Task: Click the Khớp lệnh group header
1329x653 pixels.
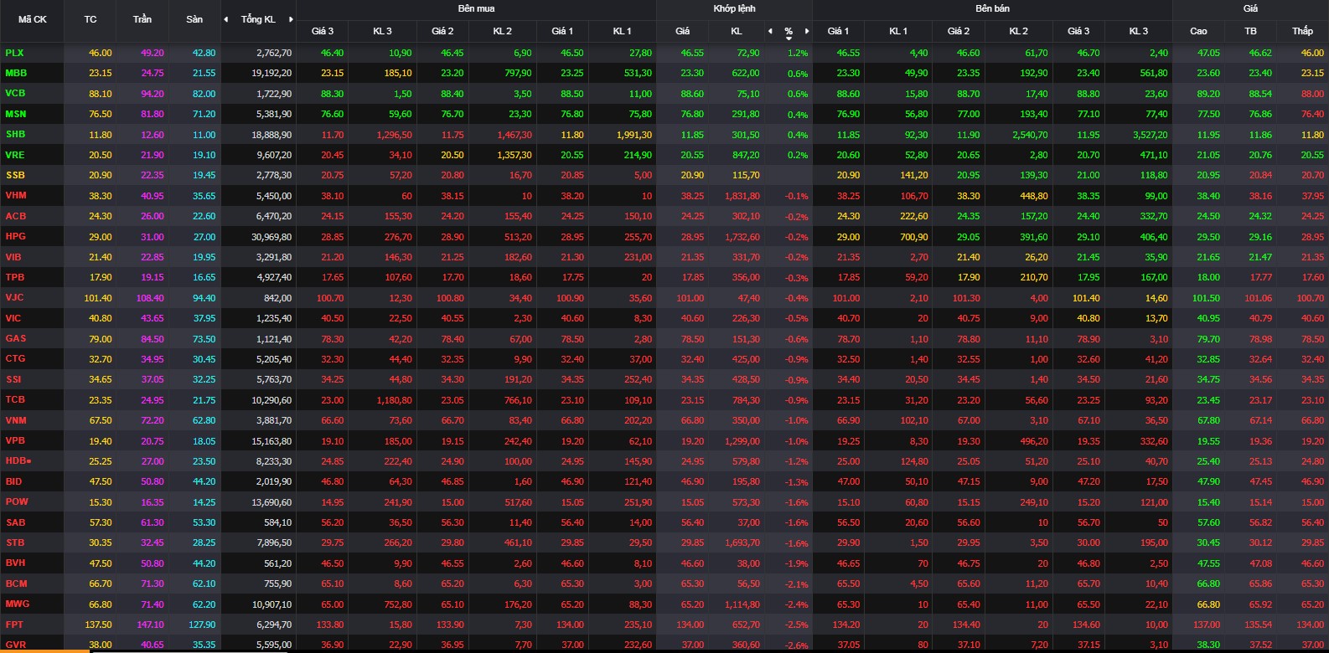Action: pos(734,8)
